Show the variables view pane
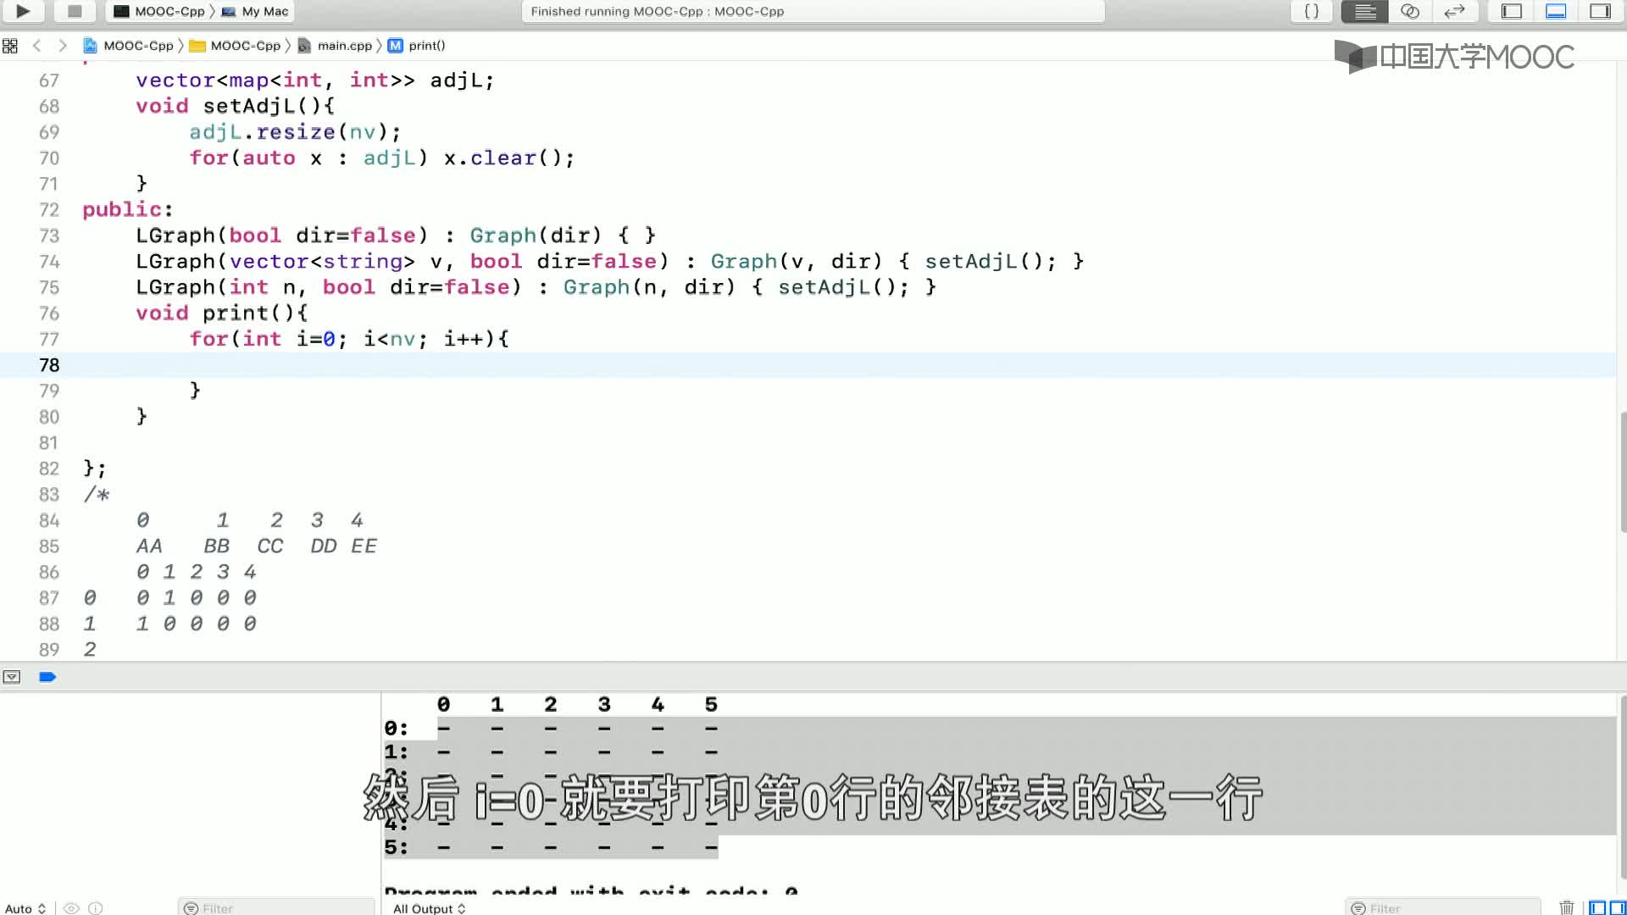Screen dimensions: 1627x915 pyautogui.click(x=1597, y=908)
